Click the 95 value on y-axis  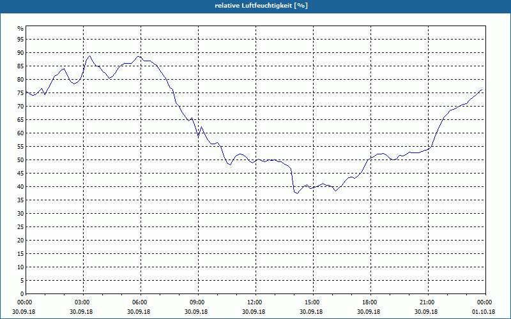tap(20, 40)
